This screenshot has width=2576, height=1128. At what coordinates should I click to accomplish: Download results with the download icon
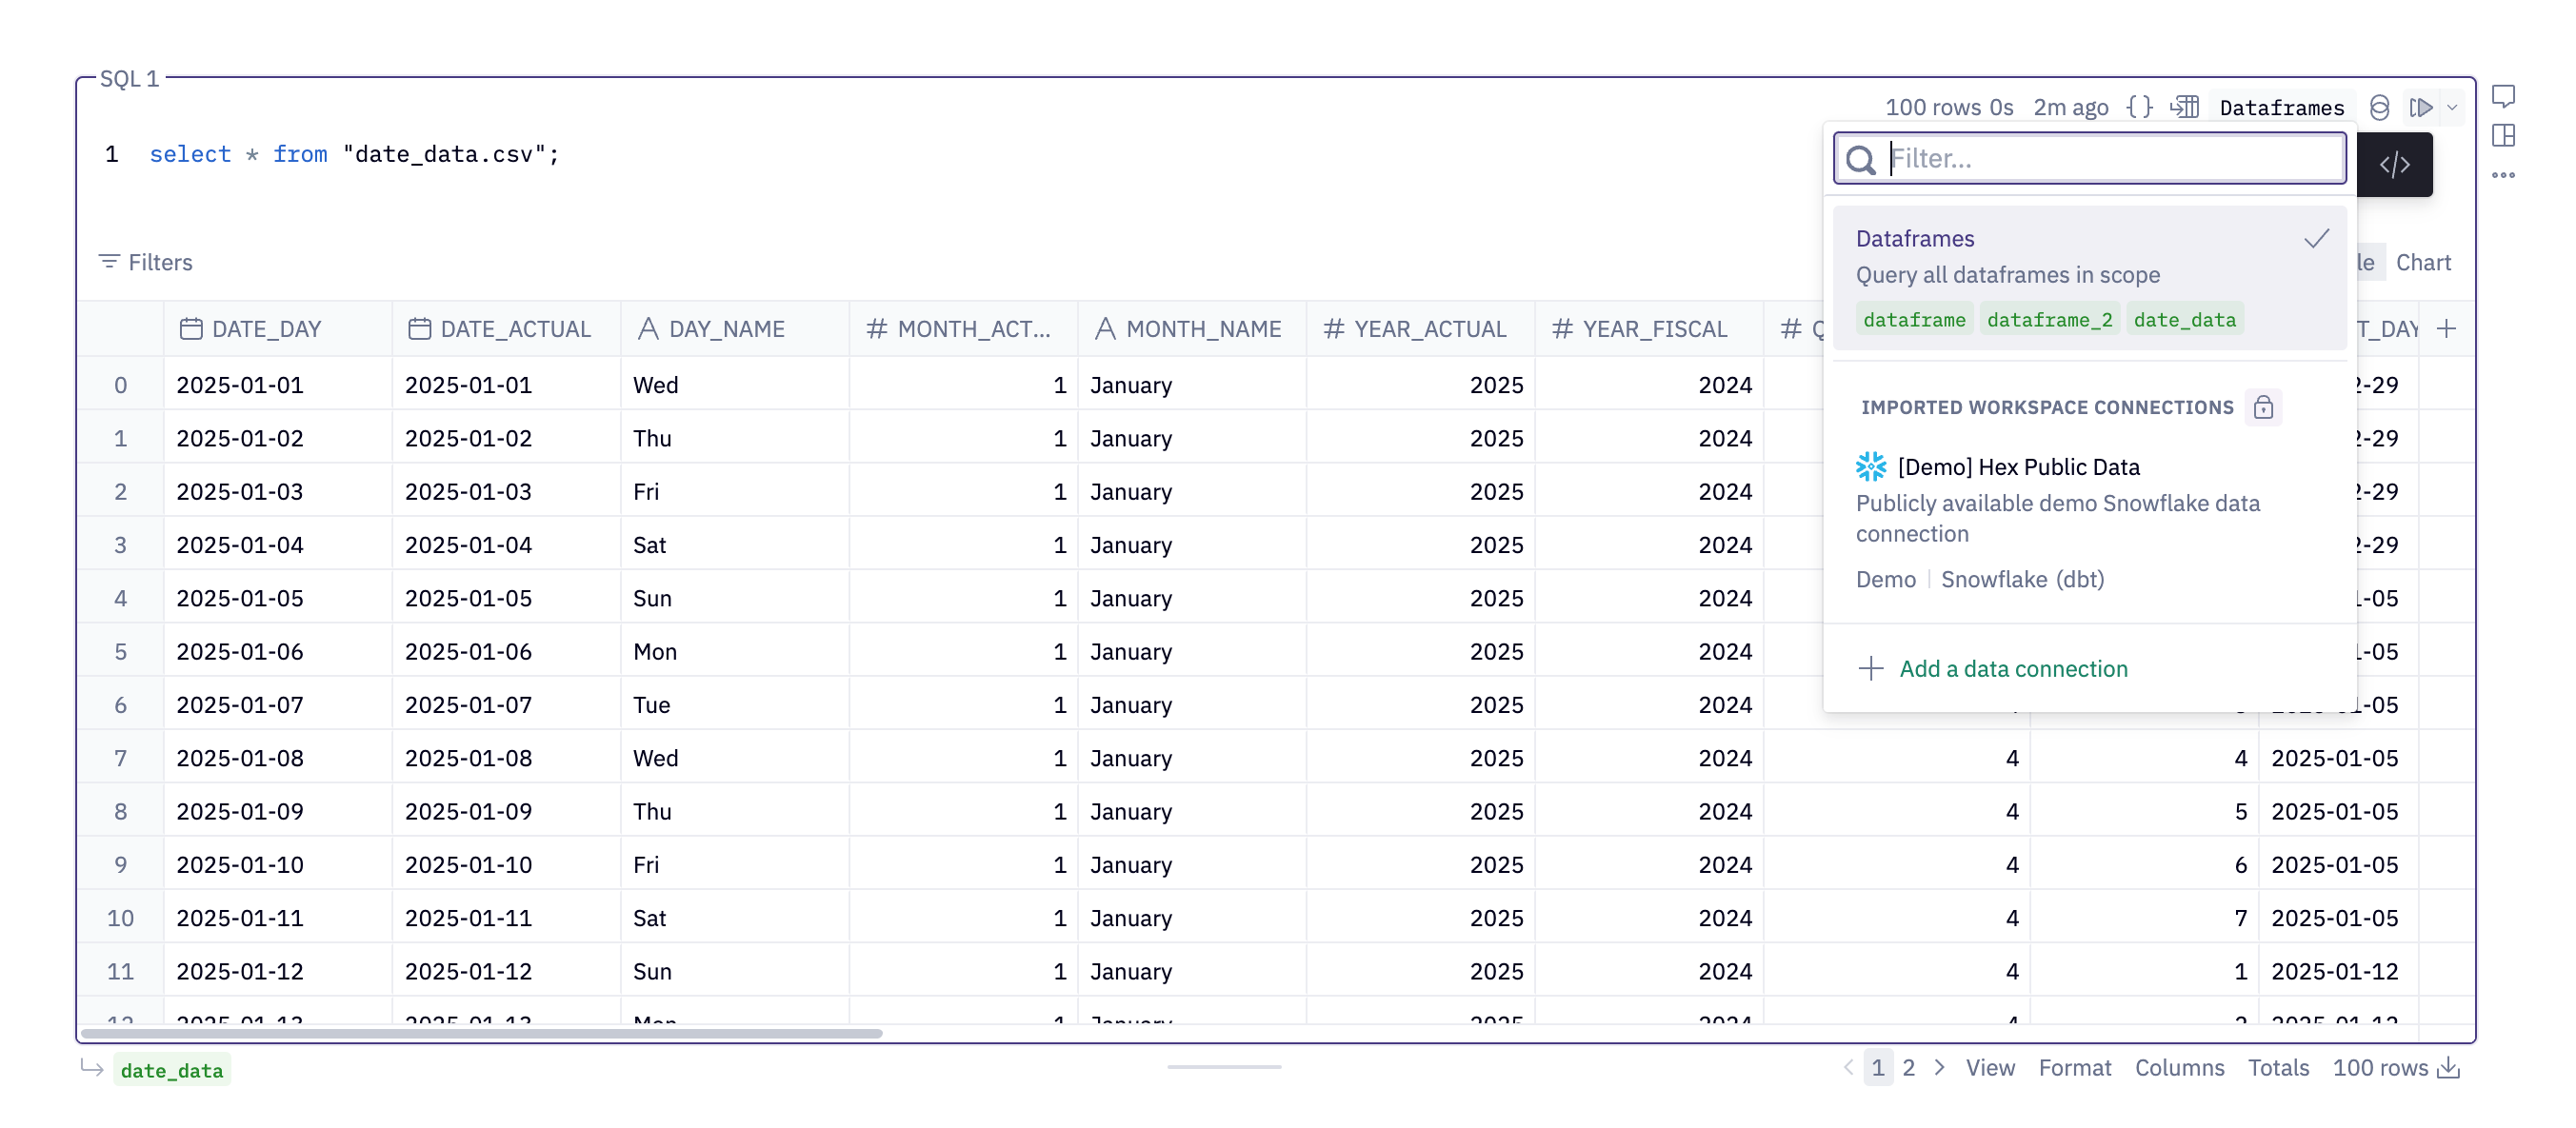pyautogui.click(x=2449, y=1068)
